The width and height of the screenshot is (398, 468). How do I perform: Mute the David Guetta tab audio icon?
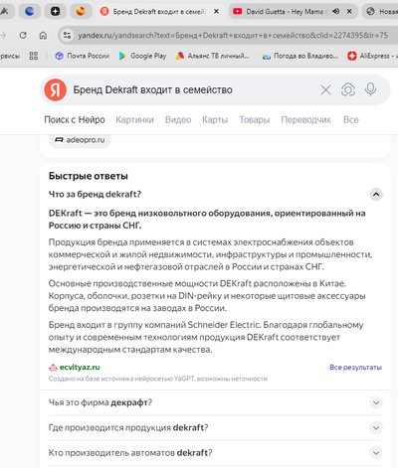point(336,12)
